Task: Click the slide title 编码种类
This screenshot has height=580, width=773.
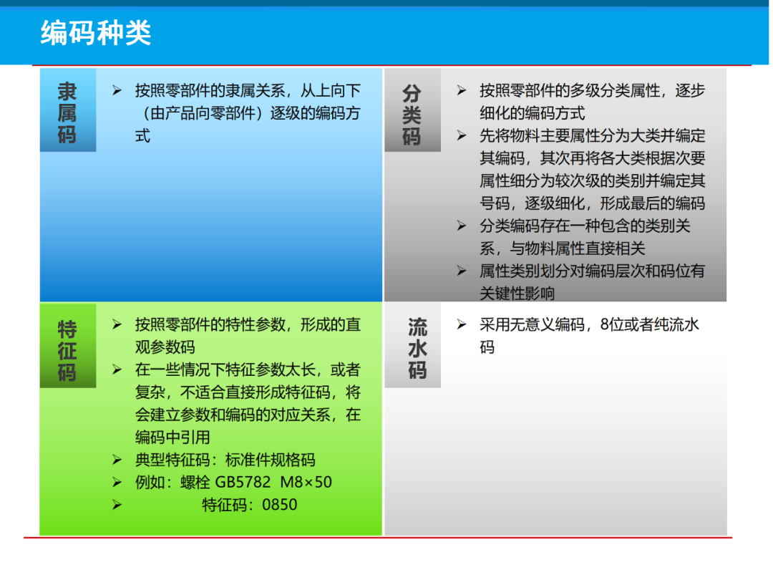Action: pos(96,33)
